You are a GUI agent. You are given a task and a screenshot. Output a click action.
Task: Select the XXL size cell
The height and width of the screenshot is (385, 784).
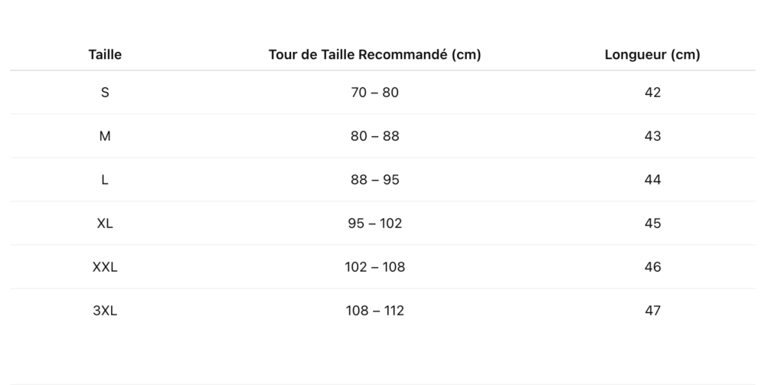105,267
